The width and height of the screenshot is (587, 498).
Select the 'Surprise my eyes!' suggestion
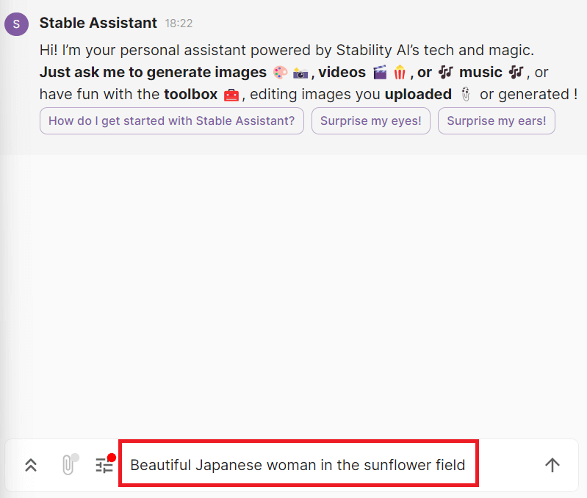pos(370,121)
